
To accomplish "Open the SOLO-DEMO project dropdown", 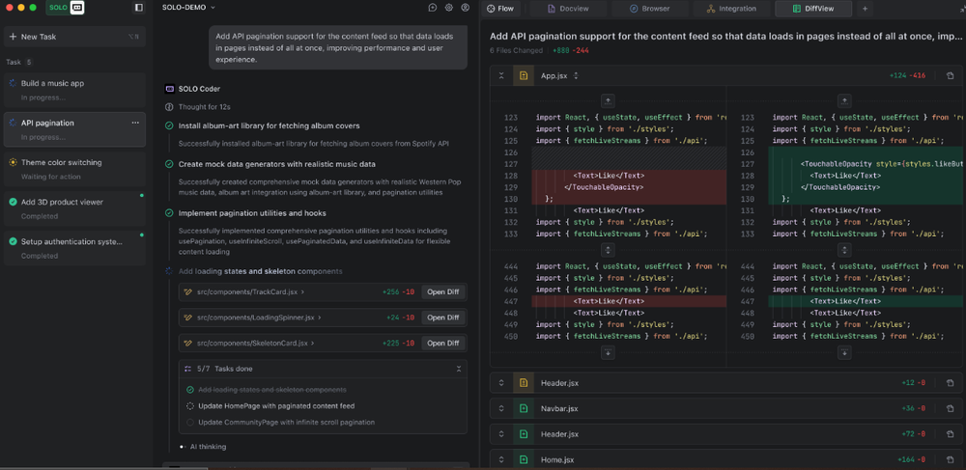I will pyautogui.click(x=189, y=8).
